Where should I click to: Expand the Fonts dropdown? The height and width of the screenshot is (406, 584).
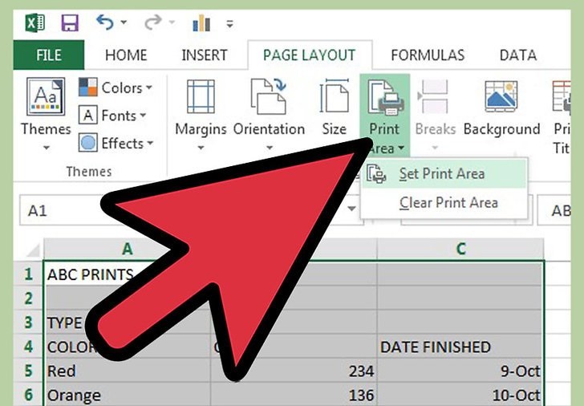[x=112, y=116]
